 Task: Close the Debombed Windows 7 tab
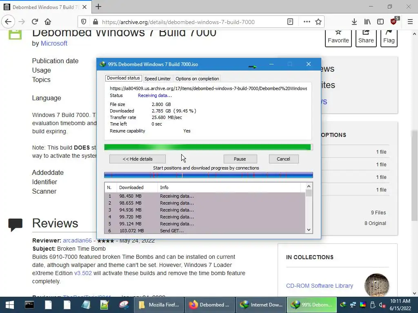point(84,7)
